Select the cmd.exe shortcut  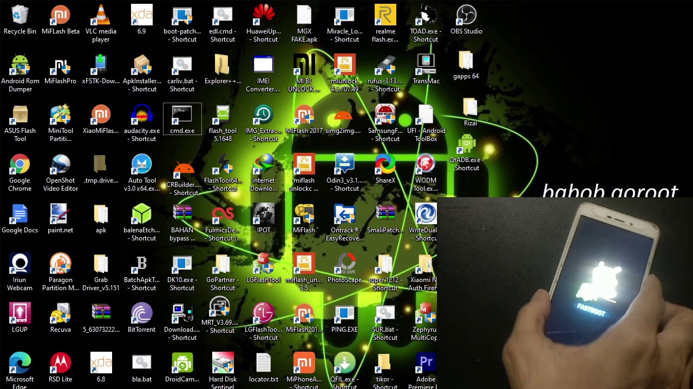[x=182, y=115]
